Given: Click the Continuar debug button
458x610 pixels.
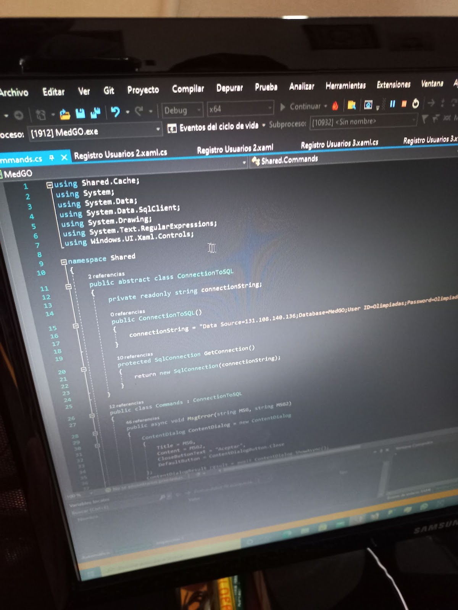Looking at the screenshot, I should point(301,107).
